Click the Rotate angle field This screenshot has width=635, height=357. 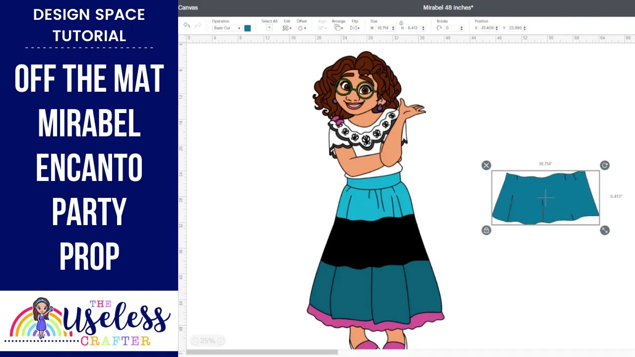[452, 28]
